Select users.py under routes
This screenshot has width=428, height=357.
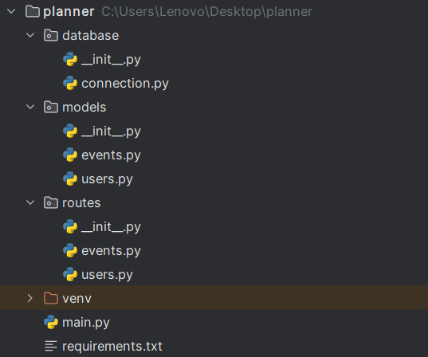click(107, 275)
